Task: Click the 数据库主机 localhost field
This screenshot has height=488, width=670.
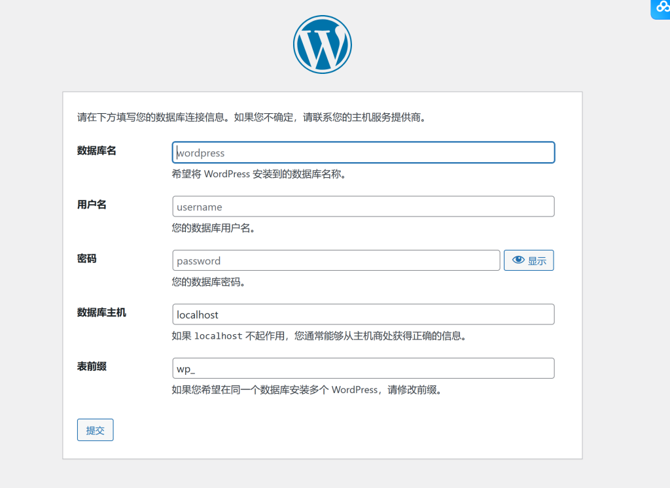Action: [363, 314]
